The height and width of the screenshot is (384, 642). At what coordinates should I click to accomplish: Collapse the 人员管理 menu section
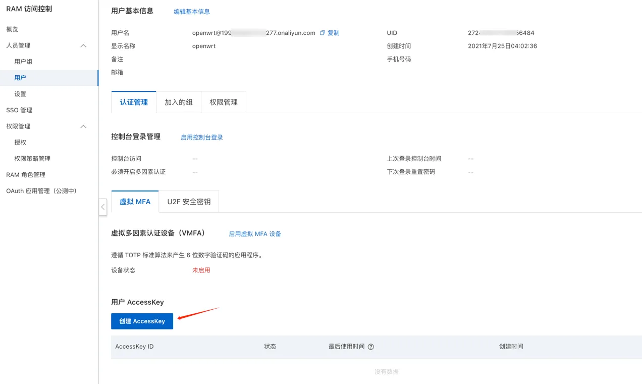83,45
